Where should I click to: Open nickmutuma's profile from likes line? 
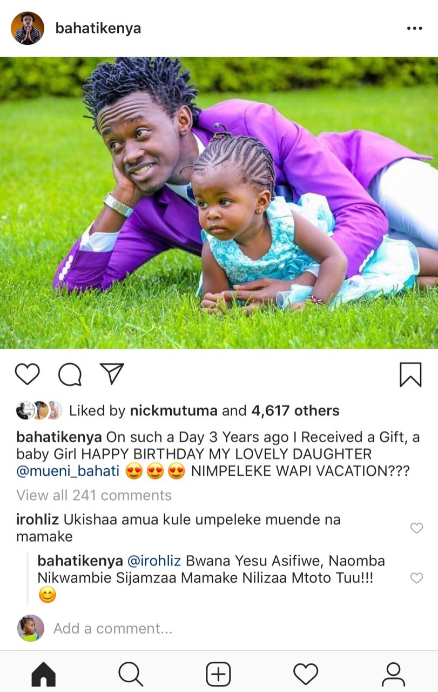[x=174, y=411]
